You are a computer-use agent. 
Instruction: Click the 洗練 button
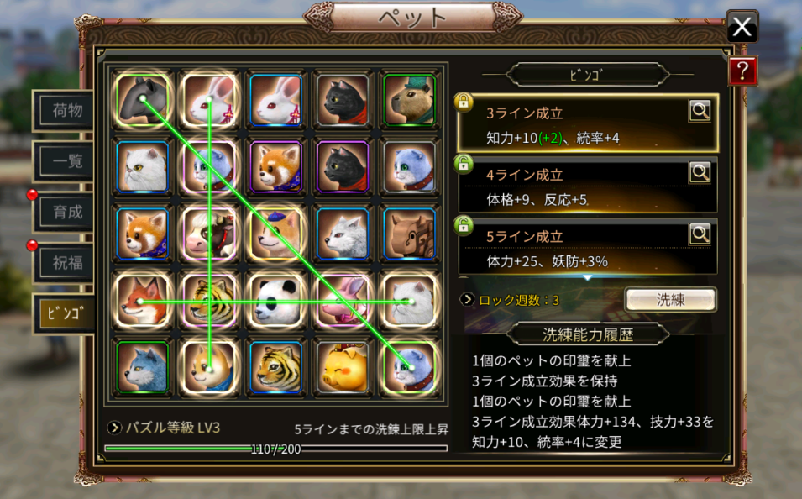click(x=670, y=300)
